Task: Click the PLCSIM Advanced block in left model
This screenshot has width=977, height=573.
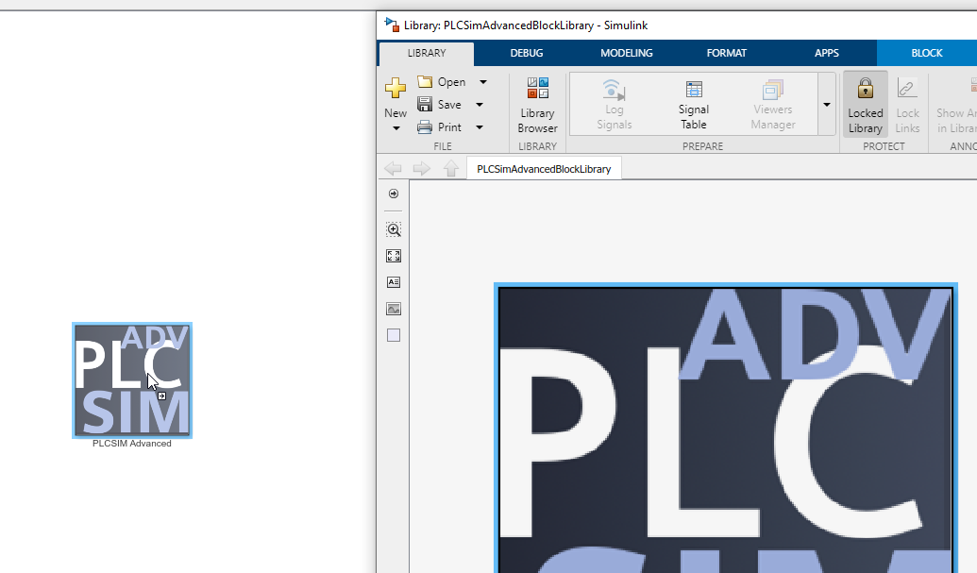Action: tap(132, 380)
